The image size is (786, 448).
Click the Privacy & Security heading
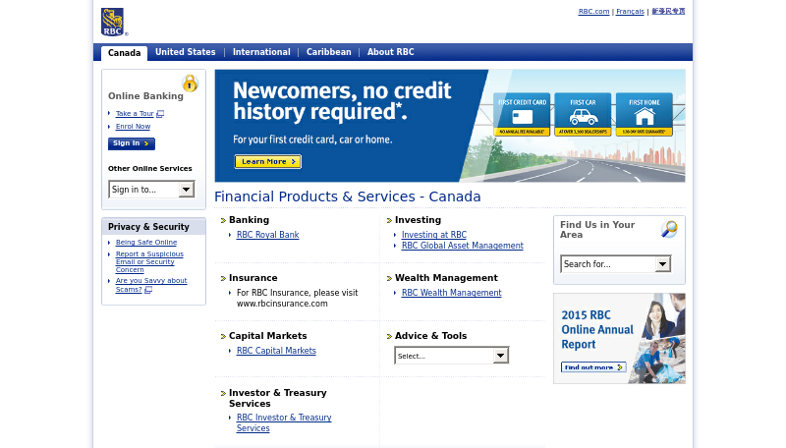pos(148,227)
